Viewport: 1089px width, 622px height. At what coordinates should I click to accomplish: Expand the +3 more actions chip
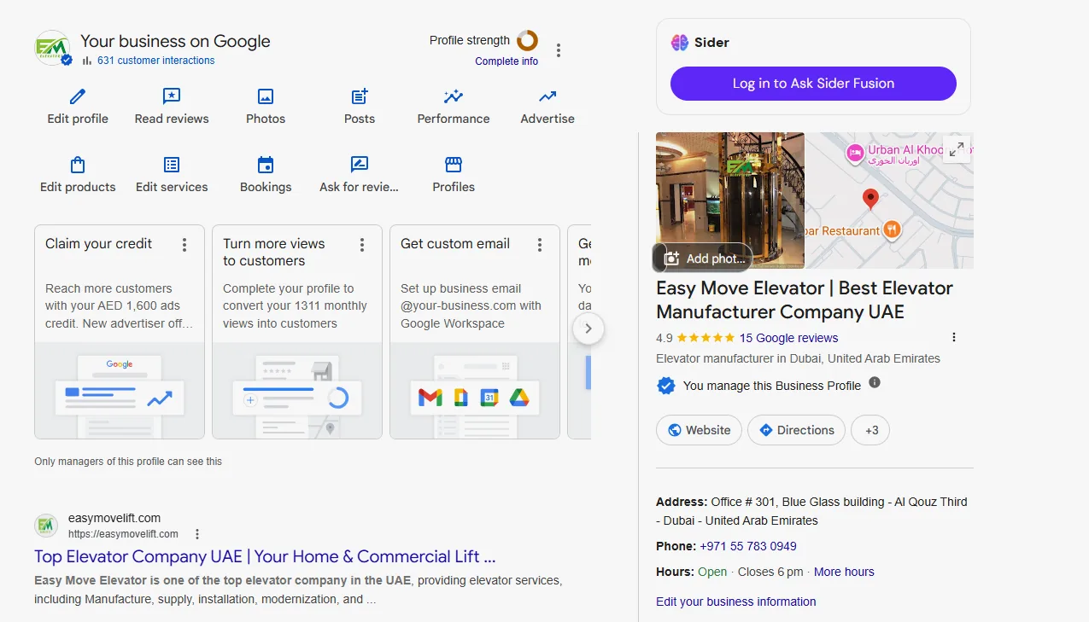click(870, 430)
